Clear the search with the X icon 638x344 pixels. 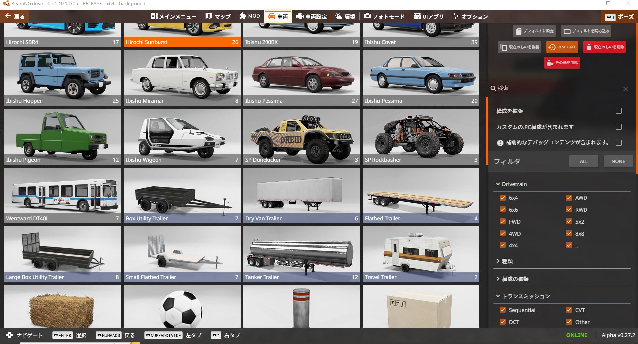click(626, 89)
